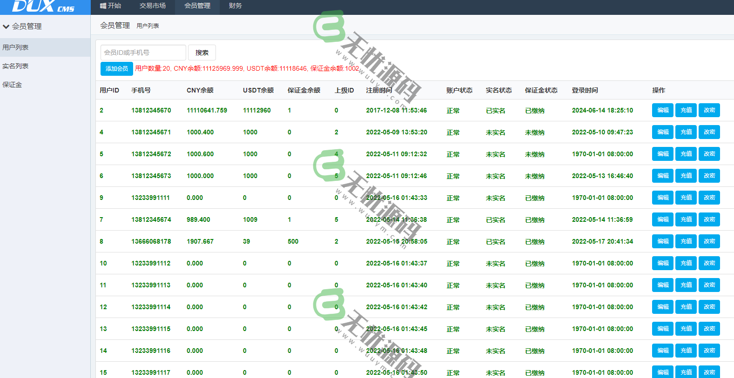Open the 财务 top menu

pos(235,6)
